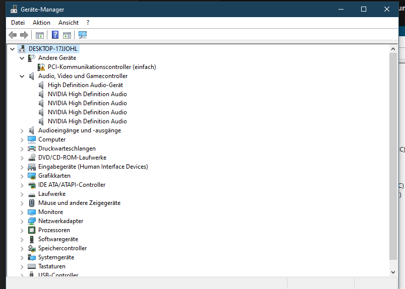Click the Softwaregeräte category icon
The image size is (405, 289).
32,239
